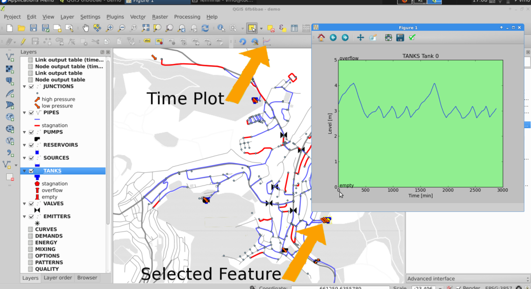Open the Vector menu
Viewport: 531px width, 289px height.
(x=138, y=16)
